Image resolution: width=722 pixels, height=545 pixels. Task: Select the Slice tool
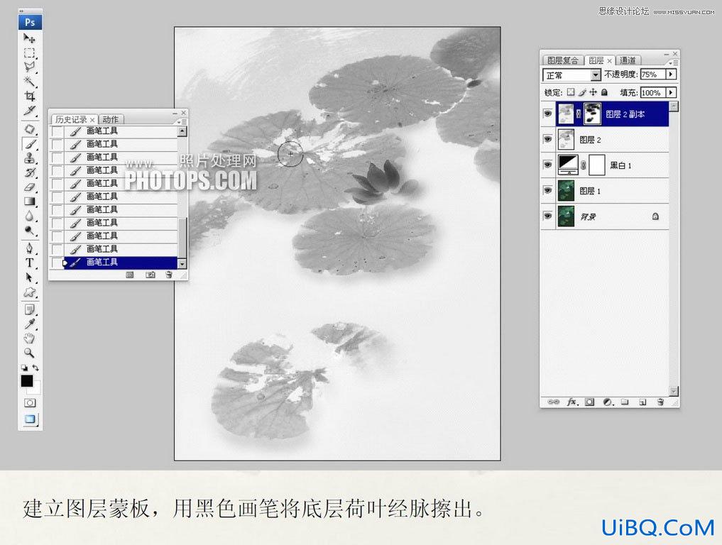point(30,111)
